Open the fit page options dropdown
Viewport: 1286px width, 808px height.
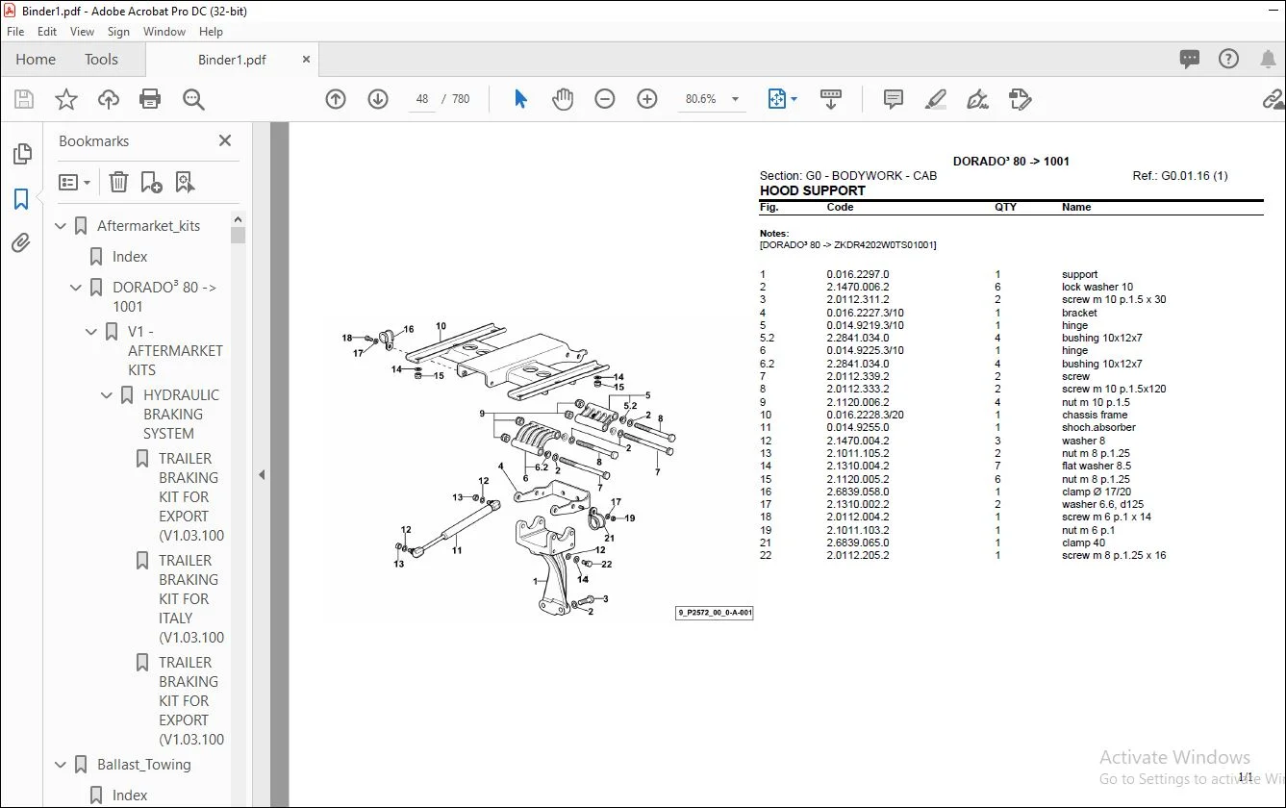point(783,99)
